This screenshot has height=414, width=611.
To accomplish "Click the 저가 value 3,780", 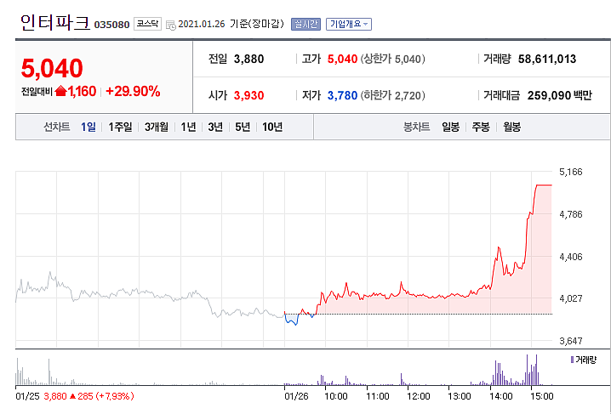I will click(x=342, y=95).
